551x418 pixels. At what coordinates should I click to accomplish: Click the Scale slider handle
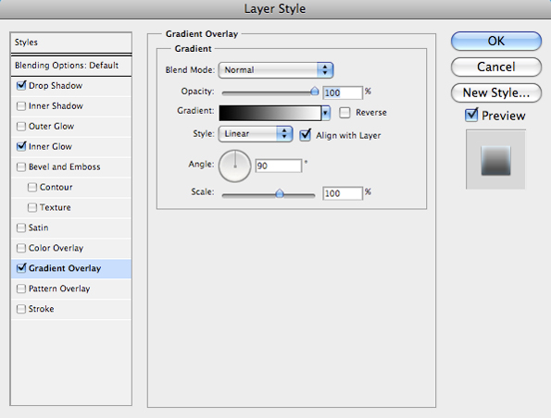280,193
